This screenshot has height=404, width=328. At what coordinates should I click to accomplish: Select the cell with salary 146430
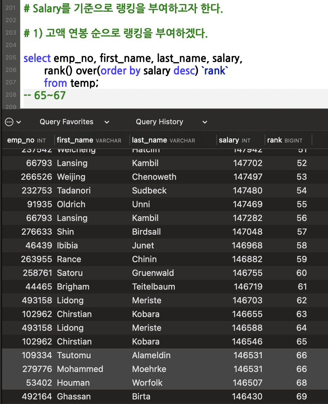pyautogui.click(x=247, y=396)
